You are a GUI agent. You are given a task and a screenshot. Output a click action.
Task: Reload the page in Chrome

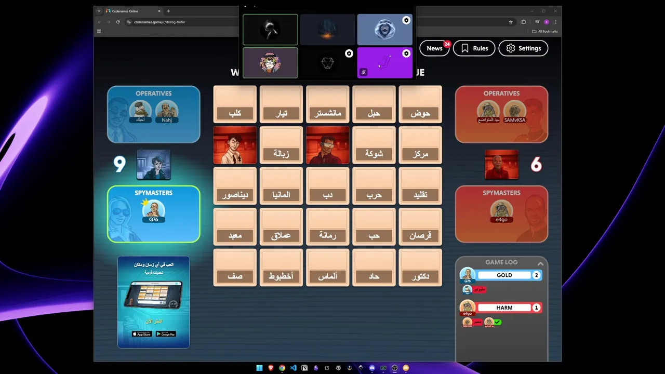coord(118,22)
